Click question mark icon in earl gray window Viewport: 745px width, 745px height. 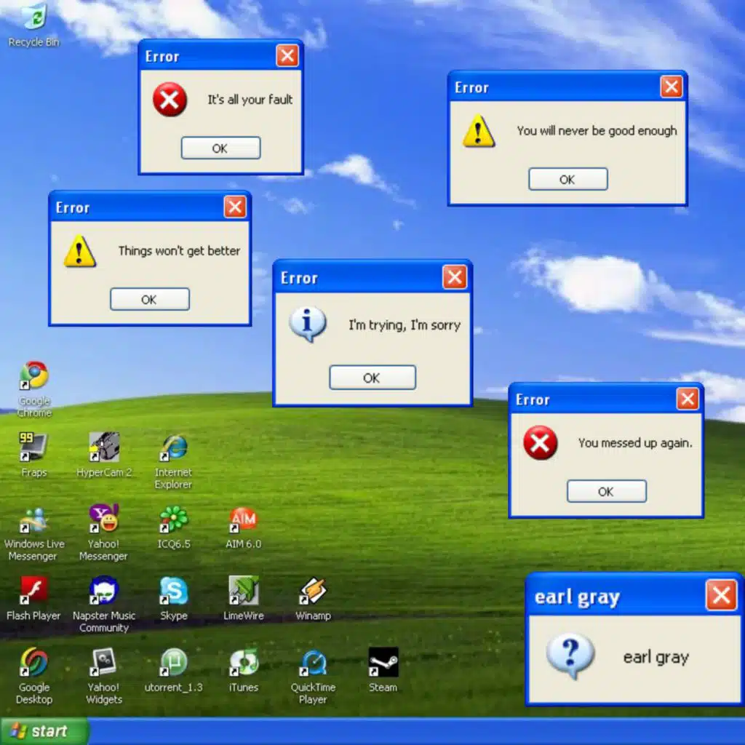[570, 656]
